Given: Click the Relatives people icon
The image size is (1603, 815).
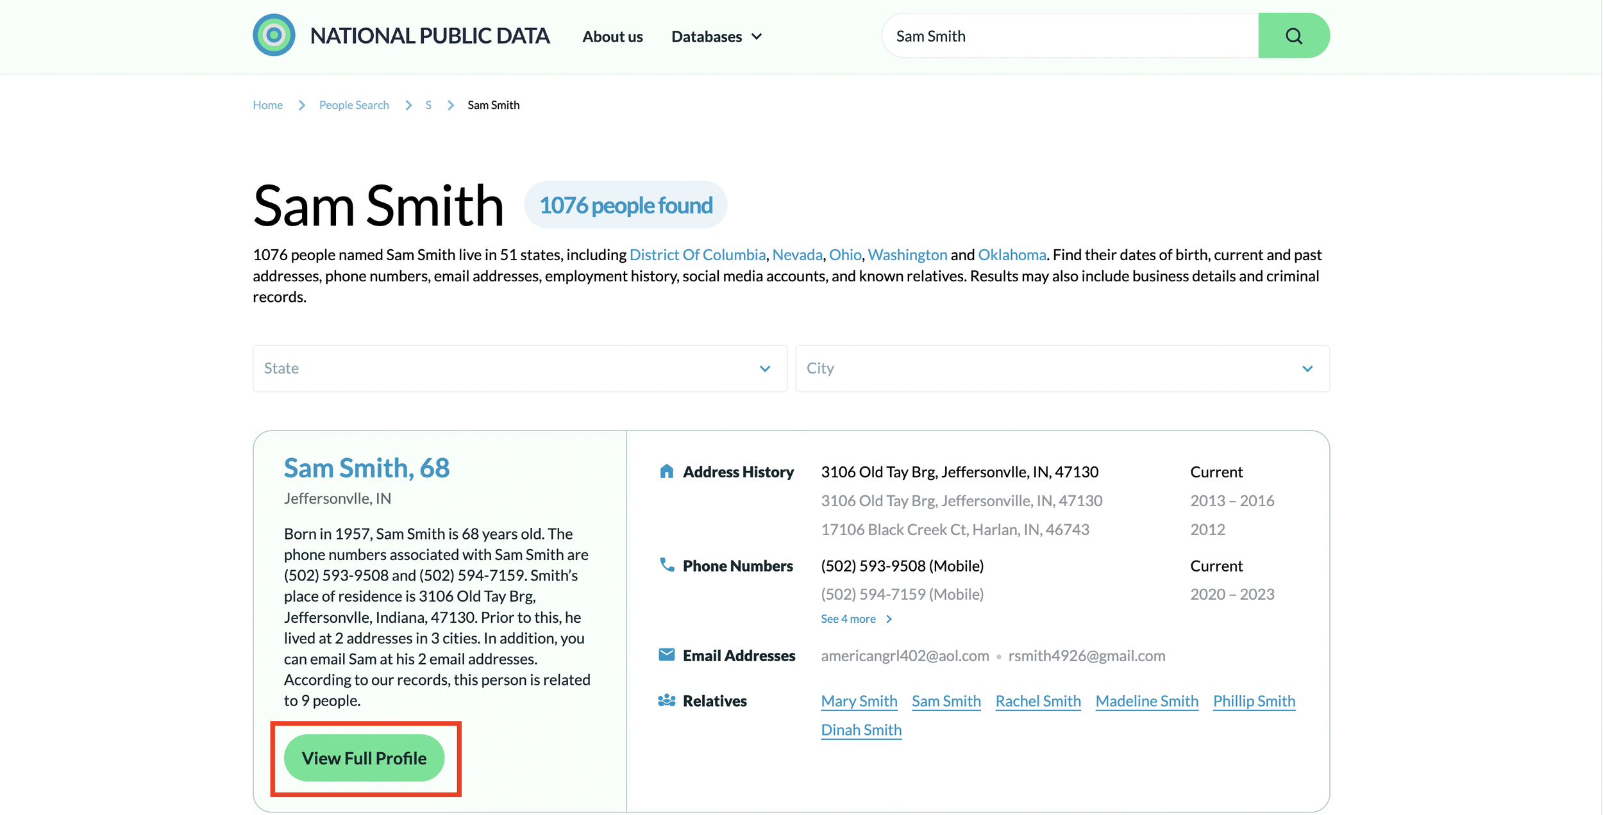Looking at the screenshot, I should coord(666,700).
